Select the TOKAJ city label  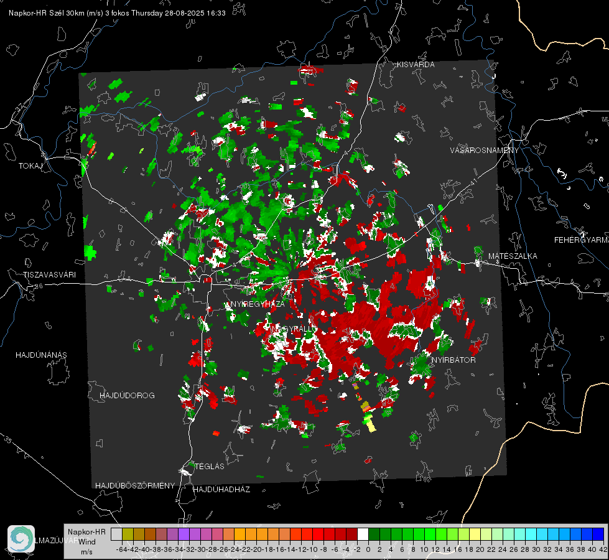tap(30, 166)
